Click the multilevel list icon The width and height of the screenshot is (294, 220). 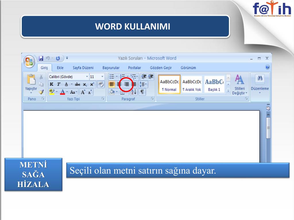coord(133,76)
